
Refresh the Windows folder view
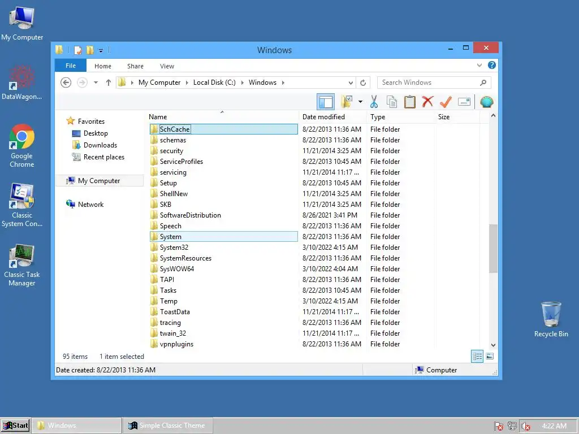(x=363, y=83)
